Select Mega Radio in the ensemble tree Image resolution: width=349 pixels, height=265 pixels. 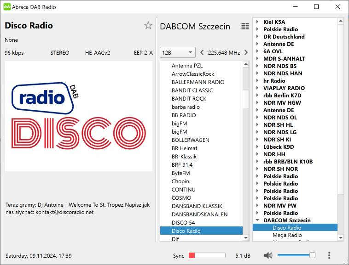pos(287,235)
